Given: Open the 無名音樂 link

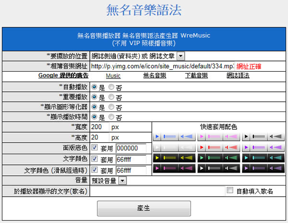Looking at the screenshot, I should [x=155, y=76].
